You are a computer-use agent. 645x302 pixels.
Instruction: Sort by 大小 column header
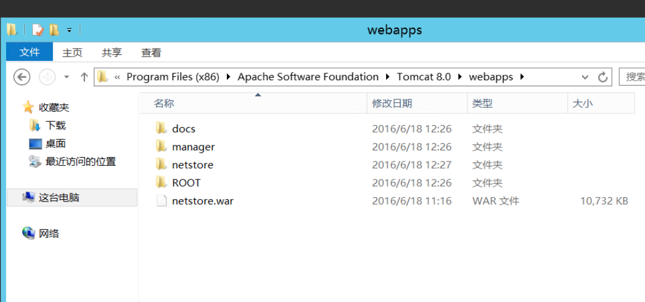pos(601,104)
